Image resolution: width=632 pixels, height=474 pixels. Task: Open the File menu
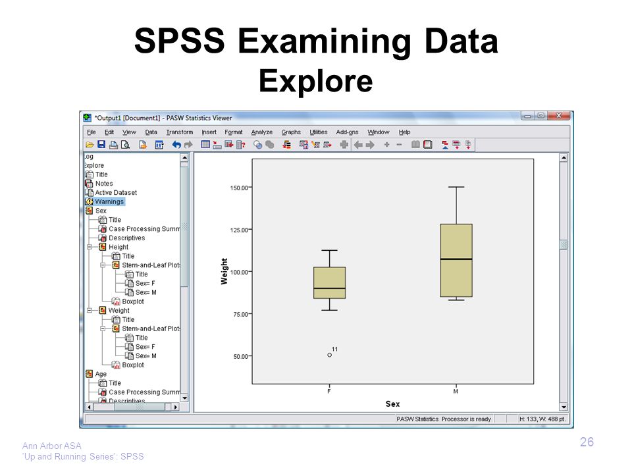click(92, 132)
